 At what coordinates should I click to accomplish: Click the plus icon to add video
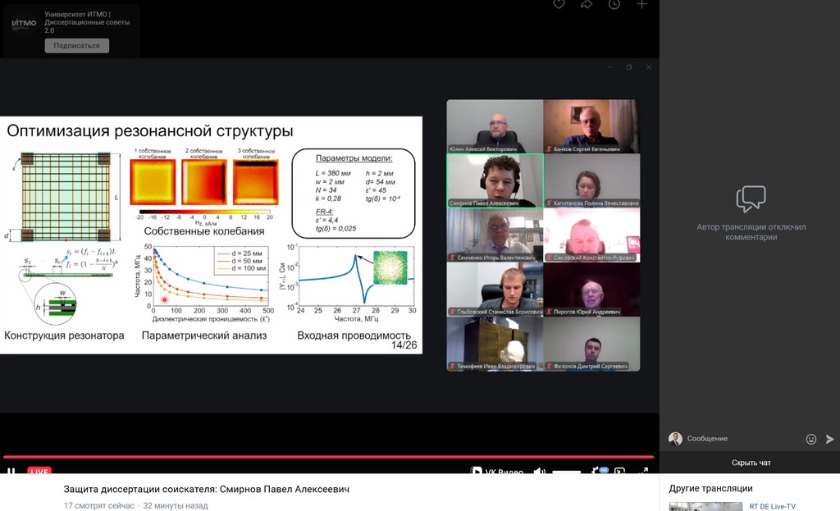tap(641, 5)
